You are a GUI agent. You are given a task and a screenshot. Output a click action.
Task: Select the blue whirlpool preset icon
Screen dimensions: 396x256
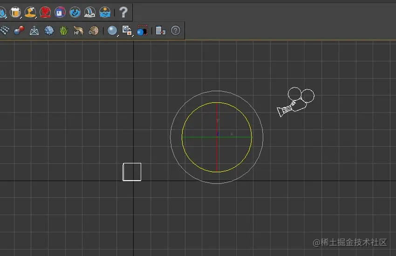75,12
